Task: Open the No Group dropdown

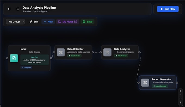Action: [x=15, y=22]
